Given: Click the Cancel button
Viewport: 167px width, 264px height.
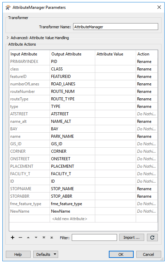Looking at the screenshot, I should tap(149, 254).
